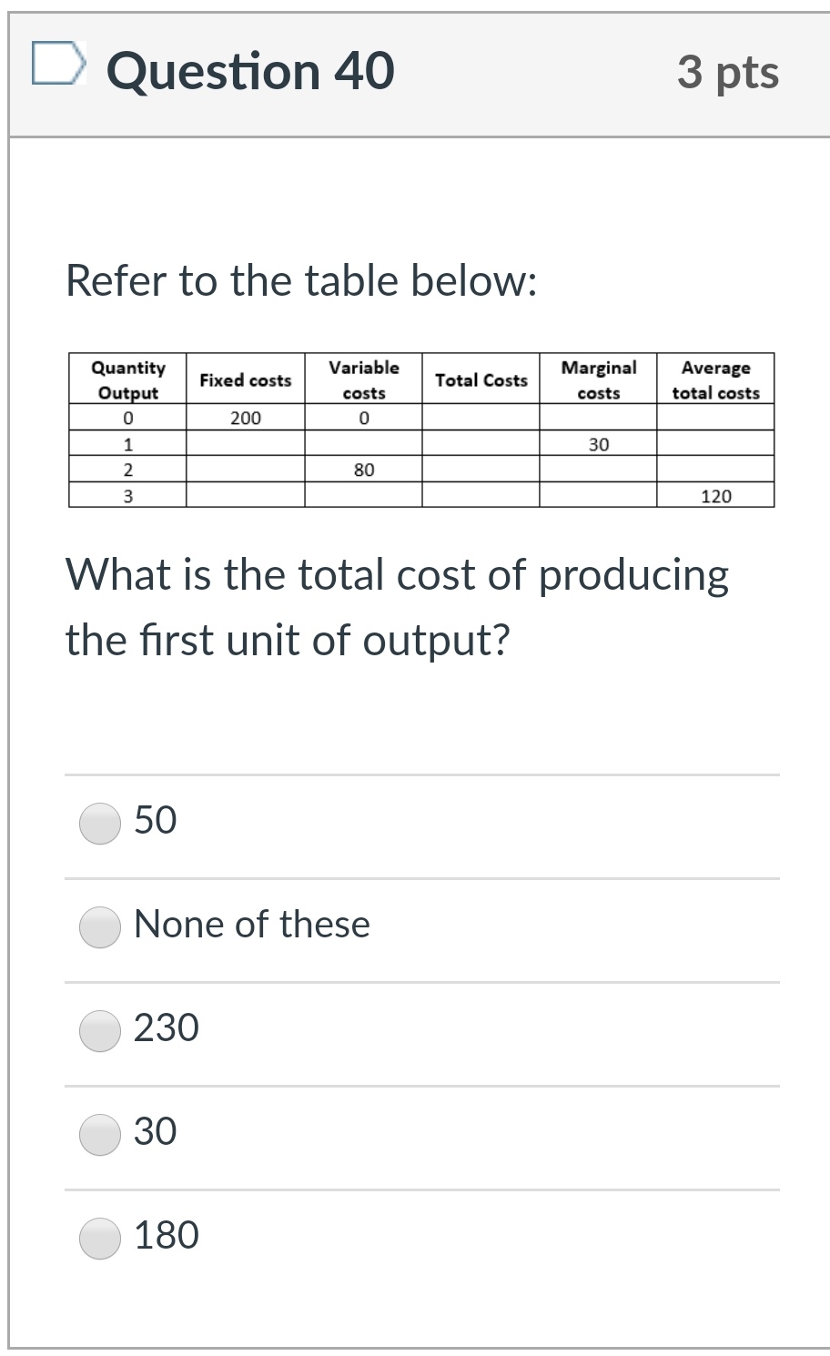Click the Average total costs header
Screen dimensions: 830x1356
715,379
